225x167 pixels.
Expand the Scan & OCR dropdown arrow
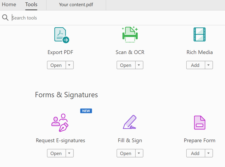pyautogui.click(x=139, y=65)
